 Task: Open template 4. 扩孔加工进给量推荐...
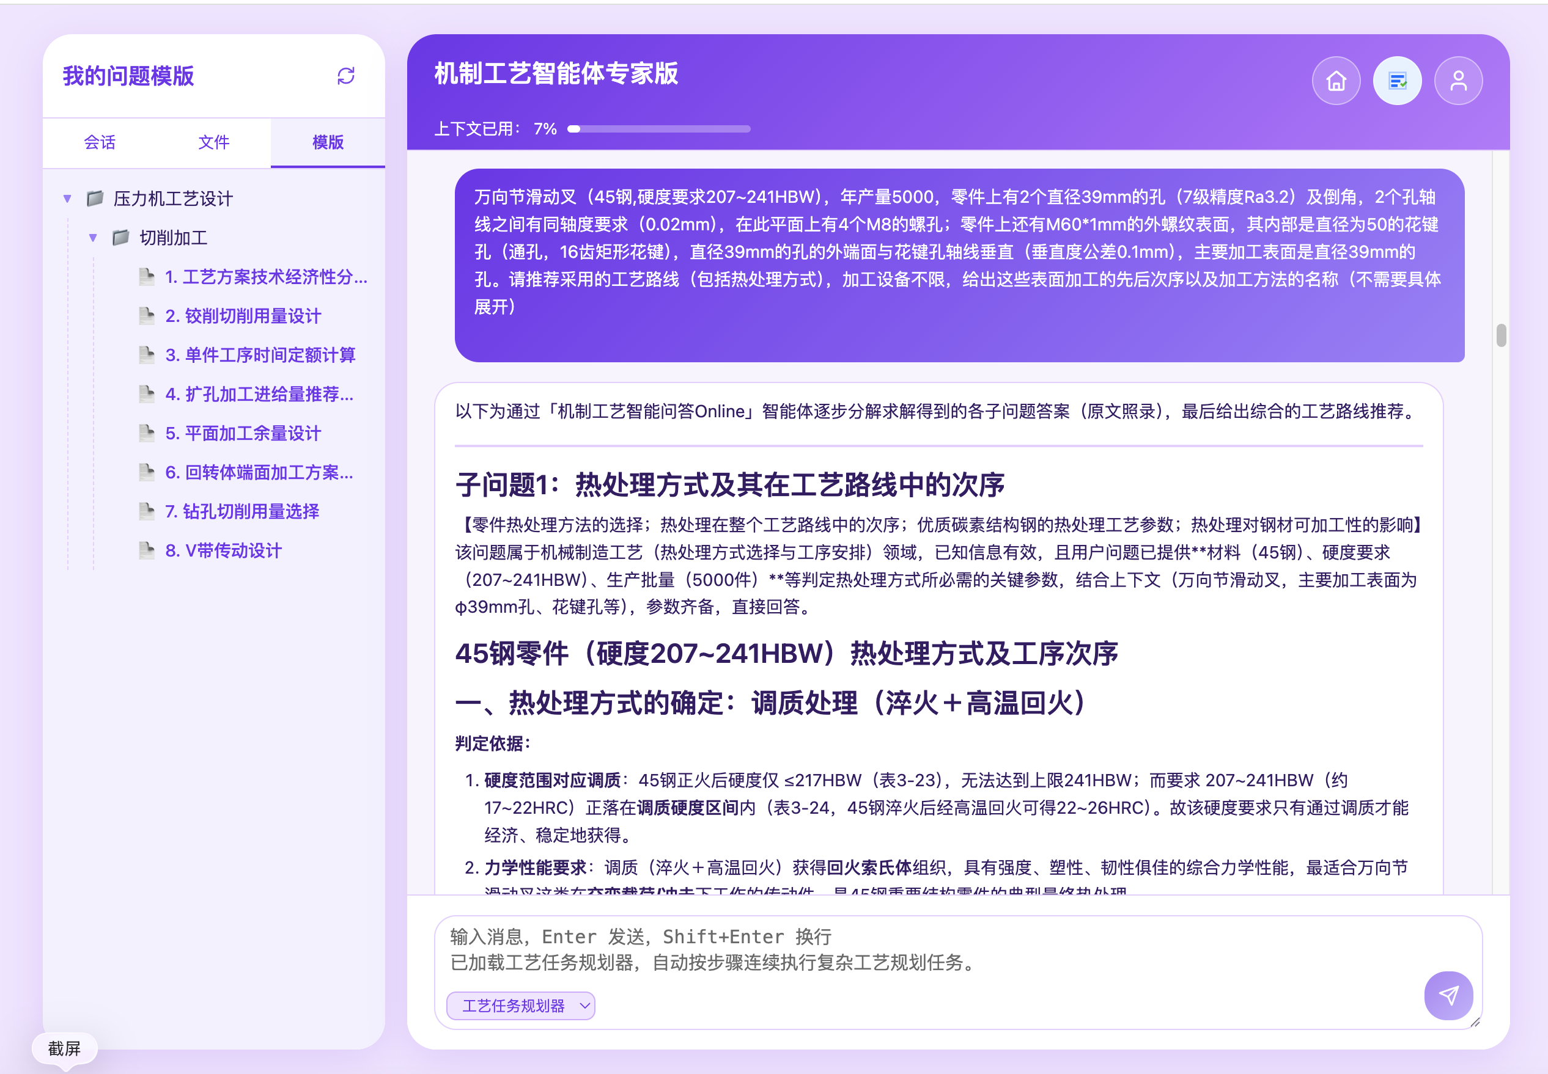pyautogui.click(x=259, y=393)
